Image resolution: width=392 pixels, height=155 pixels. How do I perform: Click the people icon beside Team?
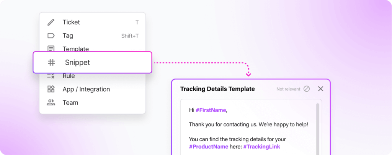pos(51,103)
